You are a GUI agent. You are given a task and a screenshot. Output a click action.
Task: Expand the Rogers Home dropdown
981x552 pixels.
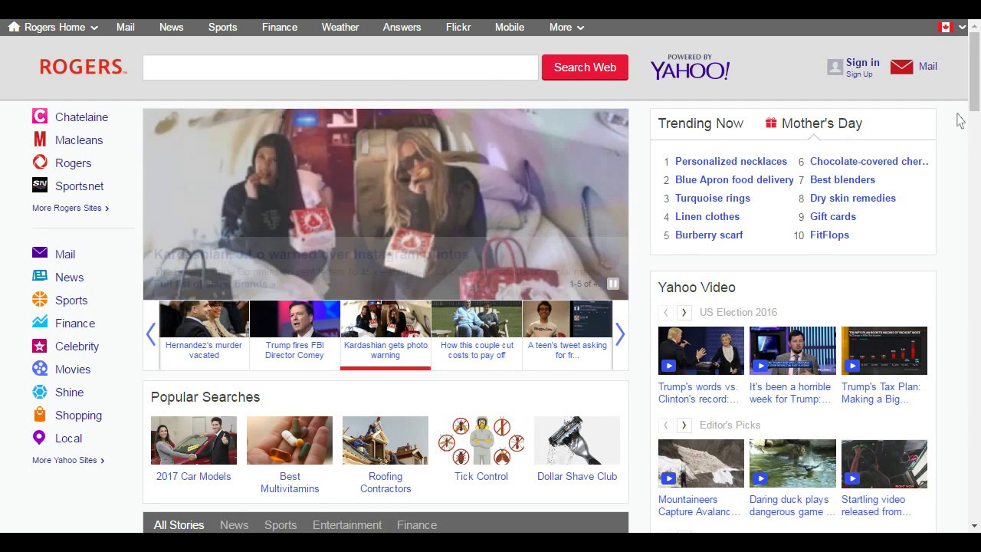coord(94,28)
